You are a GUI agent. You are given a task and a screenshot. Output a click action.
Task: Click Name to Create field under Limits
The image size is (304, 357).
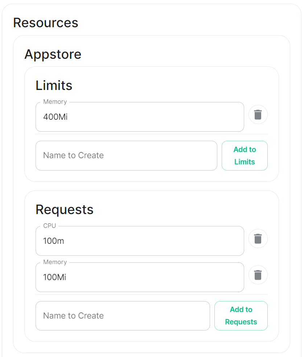tap(126, 156)
